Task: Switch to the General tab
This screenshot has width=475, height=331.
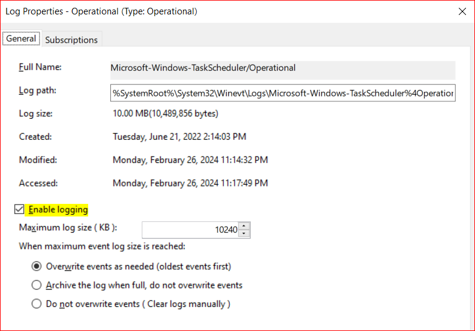Action: pyautogui.click(x=21, y=39)
